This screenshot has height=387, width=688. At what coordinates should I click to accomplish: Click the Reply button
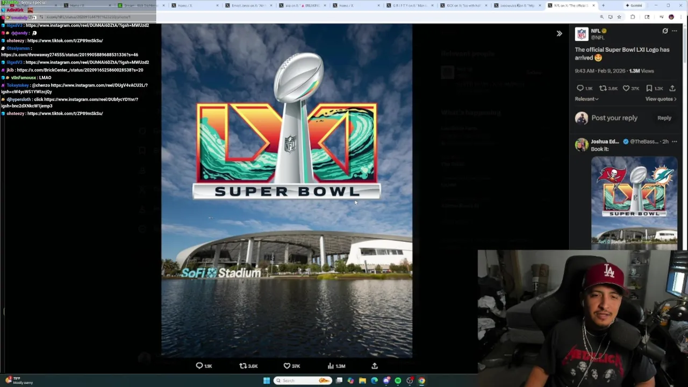pos(664,118)
